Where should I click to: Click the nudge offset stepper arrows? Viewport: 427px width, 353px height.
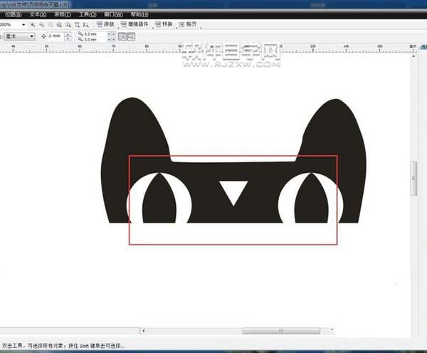click(x=68, y=36)
